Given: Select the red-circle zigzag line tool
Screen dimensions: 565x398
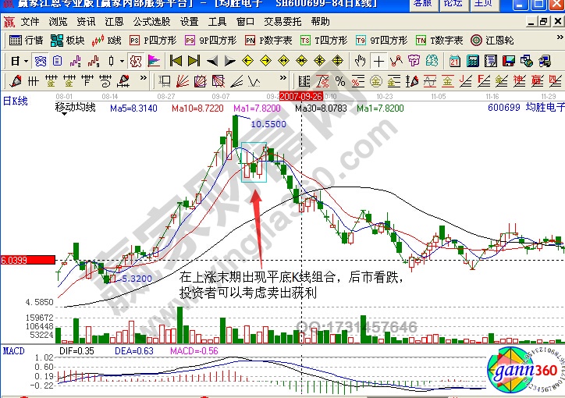Looking at the screenshot, I should (x=396, y=61).
